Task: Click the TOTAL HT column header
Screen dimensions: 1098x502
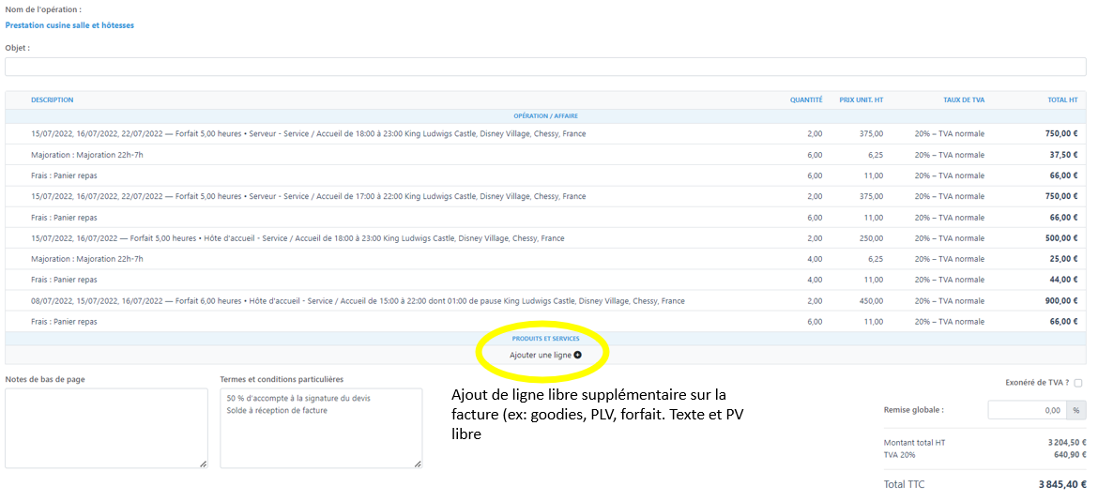Action: [x=1062, y=99]
